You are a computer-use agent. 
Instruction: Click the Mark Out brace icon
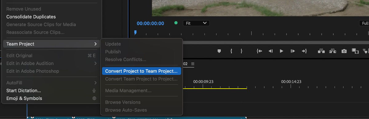[241, 51]
